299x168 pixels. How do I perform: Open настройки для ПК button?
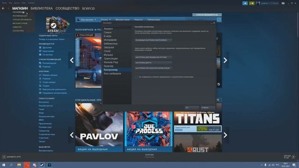click(153, 63)
